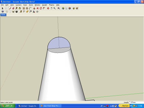Pick the Rotate tool
144x108 pixels.
pyautogui.click(x=41, y=8)
